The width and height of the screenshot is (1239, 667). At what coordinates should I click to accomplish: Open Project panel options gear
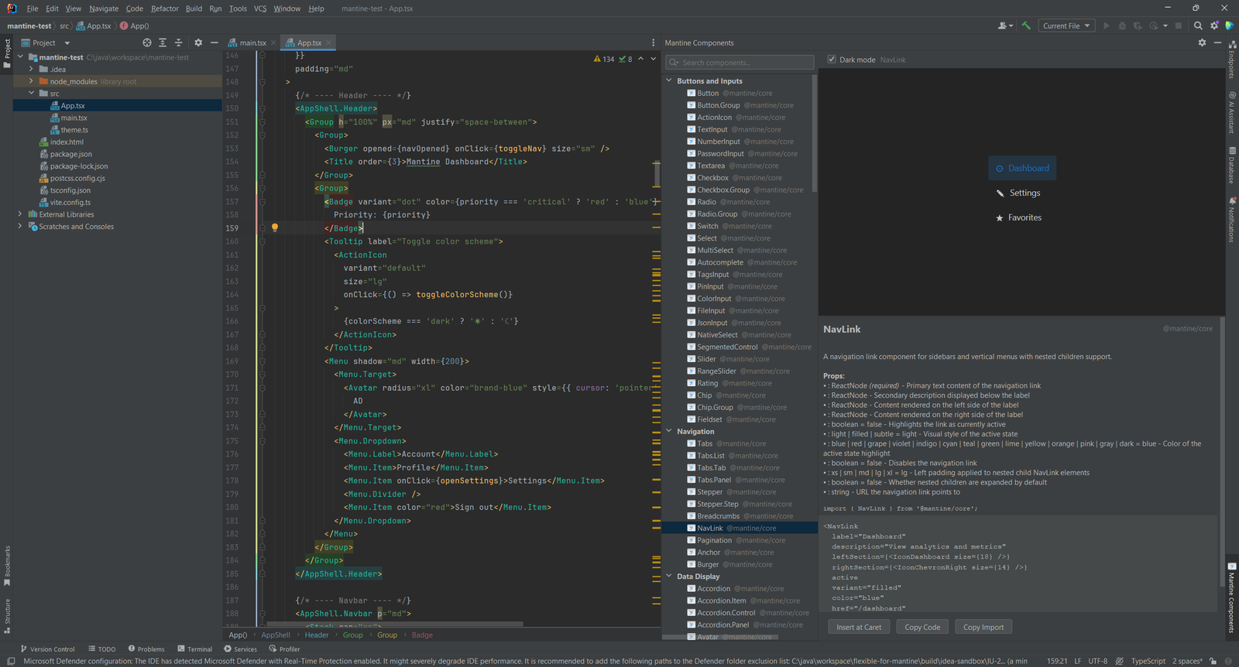[198, 43]
